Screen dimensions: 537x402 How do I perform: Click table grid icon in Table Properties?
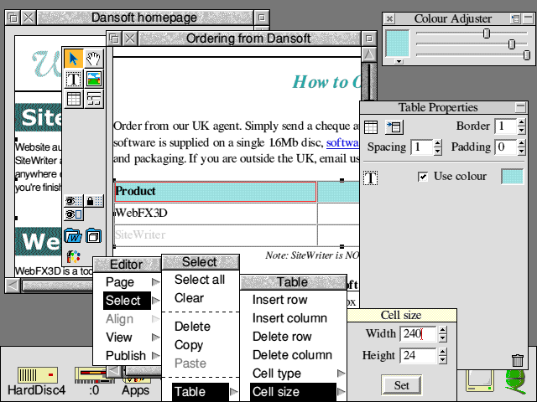click(371, 127)
